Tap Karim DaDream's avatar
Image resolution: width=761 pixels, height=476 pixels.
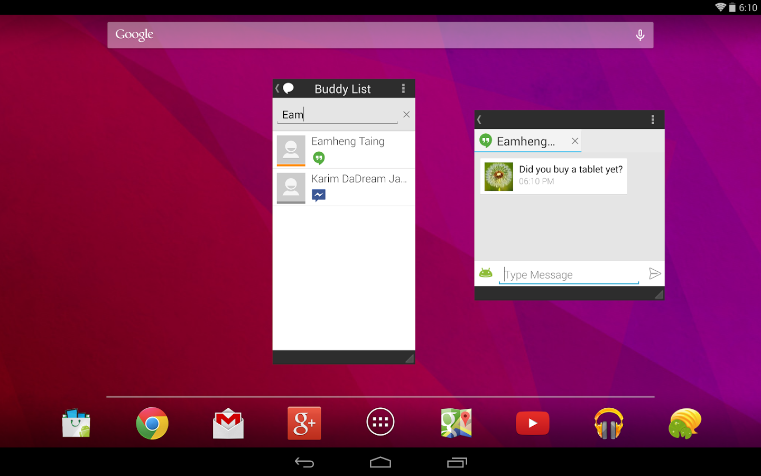pyautogui.click(x=291, y=188)
